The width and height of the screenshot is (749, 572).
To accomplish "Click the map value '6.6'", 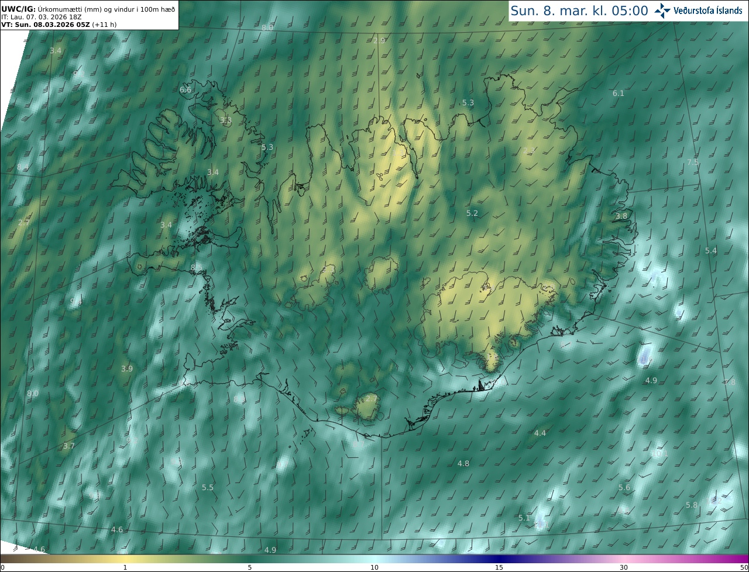I will [185, 90].
